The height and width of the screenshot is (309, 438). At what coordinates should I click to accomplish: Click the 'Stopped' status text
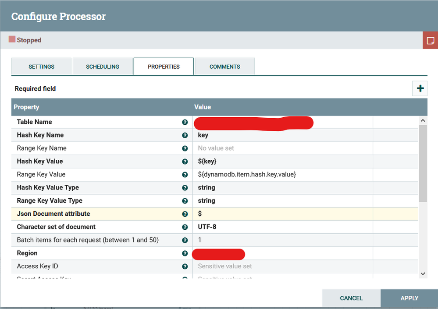point(29,40)
